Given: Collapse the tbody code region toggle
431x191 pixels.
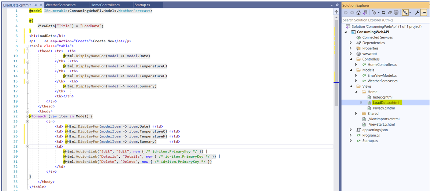Looking at the screenshot, I should point(27,111).
